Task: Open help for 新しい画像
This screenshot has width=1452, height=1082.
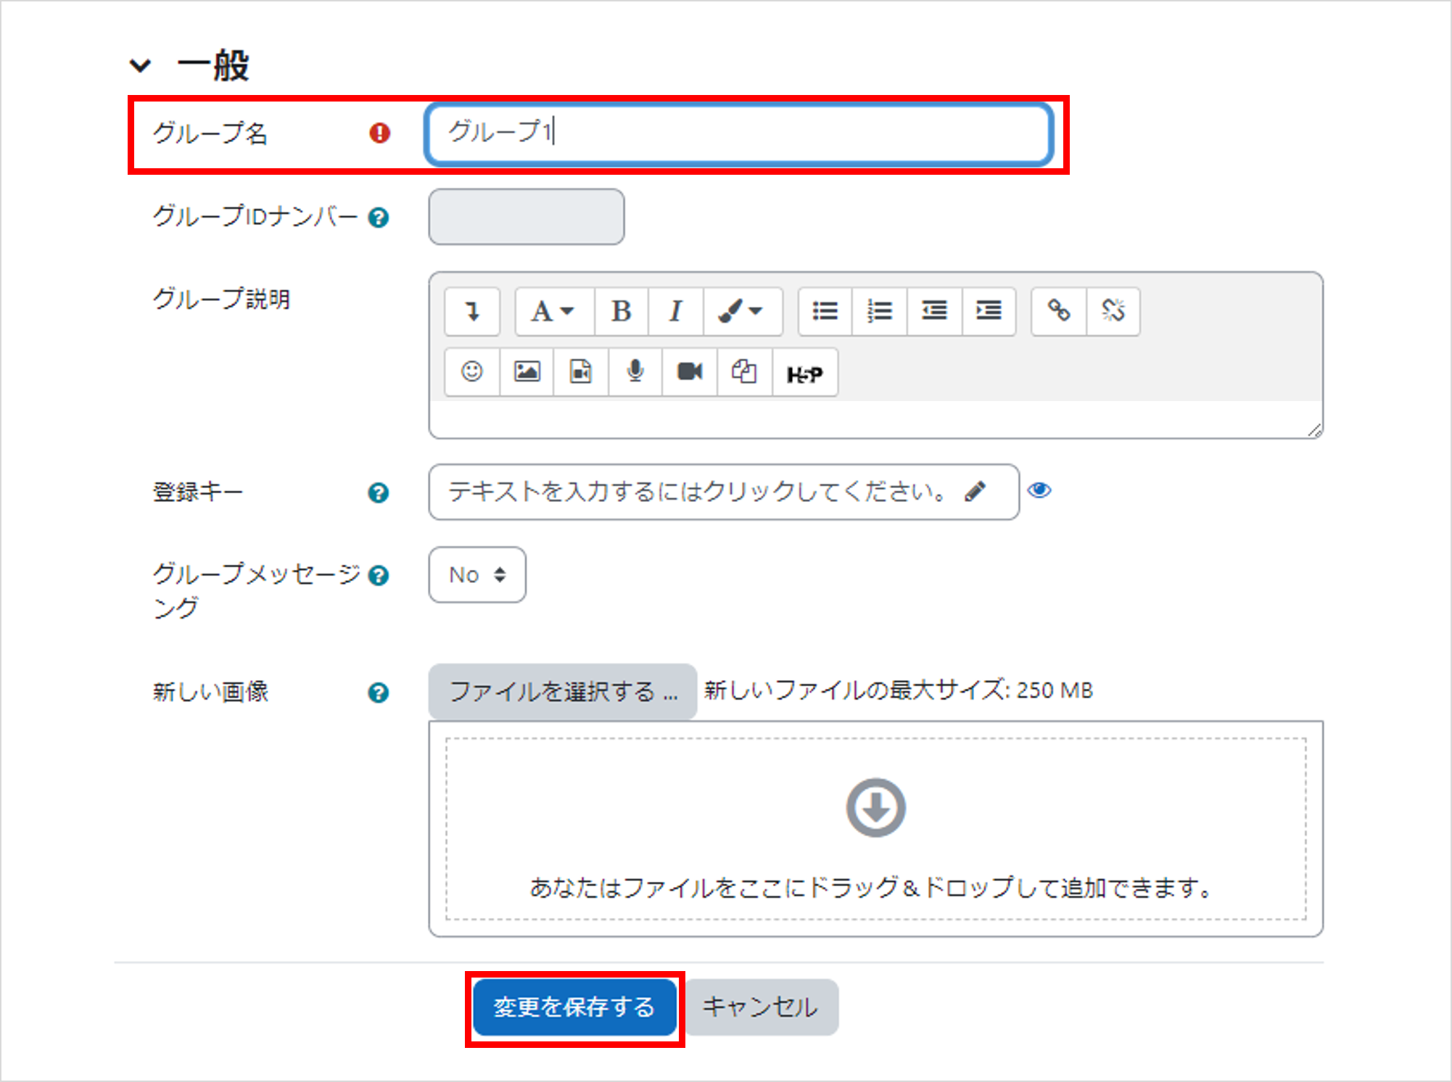Action: click(379, 693)
